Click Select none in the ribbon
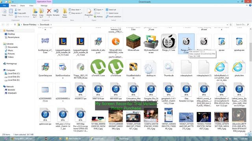 coord(112,13)
